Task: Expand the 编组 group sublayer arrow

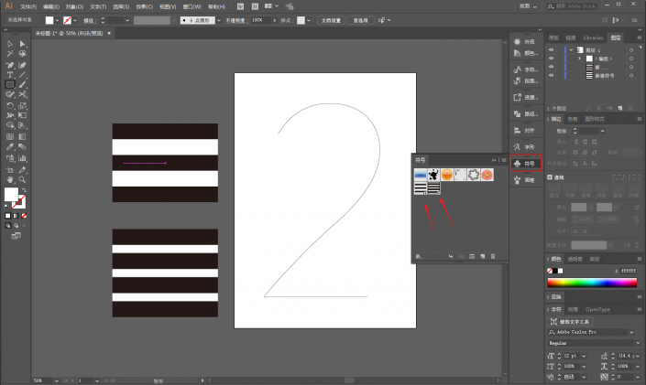Action: [x=579, y=59]
